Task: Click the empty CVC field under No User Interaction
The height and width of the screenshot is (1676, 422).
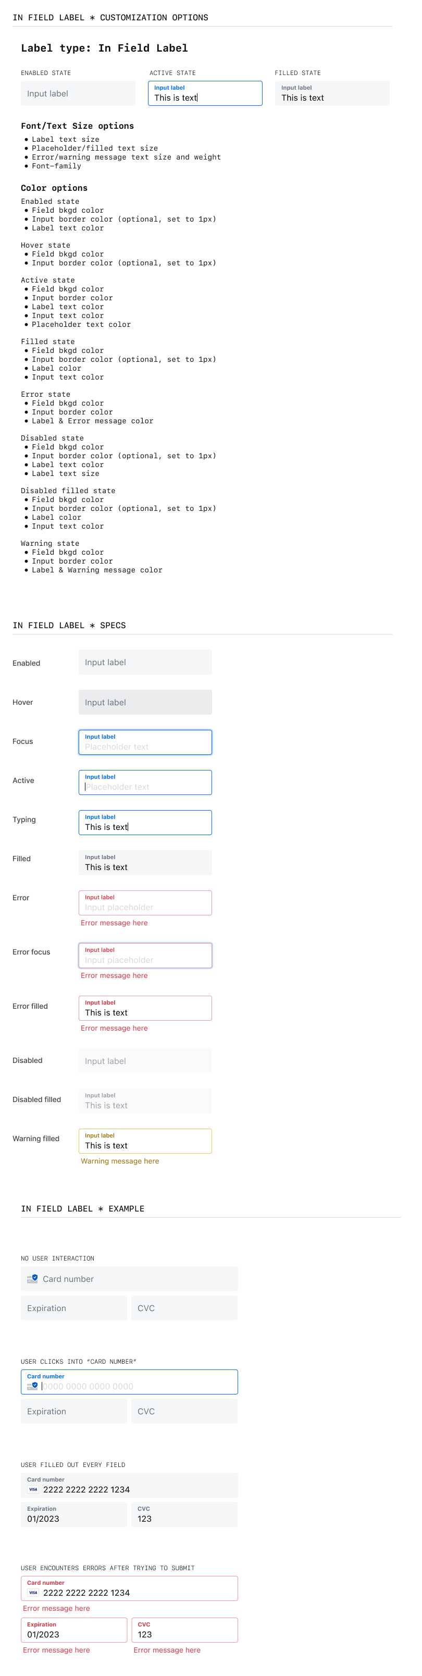Action: pos(184,1308)
